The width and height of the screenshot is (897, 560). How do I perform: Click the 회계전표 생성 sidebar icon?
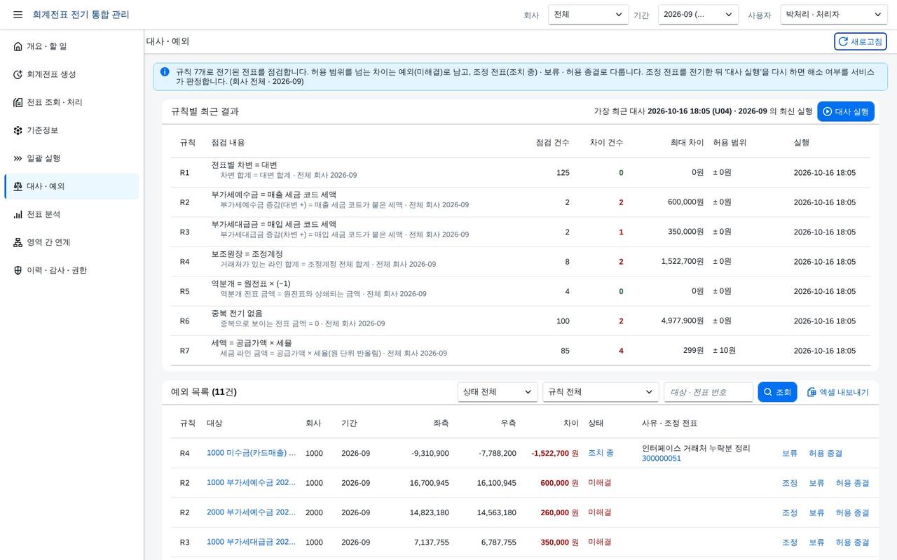click(x=18, y=74)
